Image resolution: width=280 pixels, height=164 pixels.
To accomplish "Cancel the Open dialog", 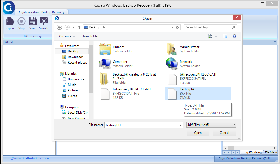I will [224, 133].
